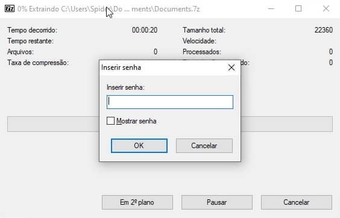Click the Extraindo Documents.7z window title text
The height and width of the screenshot is (218, 340).
tap(109, 9)
